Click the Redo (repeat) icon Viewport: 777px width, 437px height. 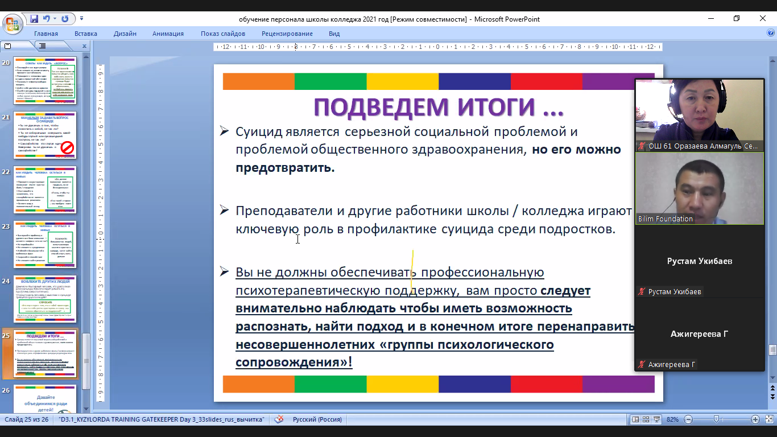point(65,19)
